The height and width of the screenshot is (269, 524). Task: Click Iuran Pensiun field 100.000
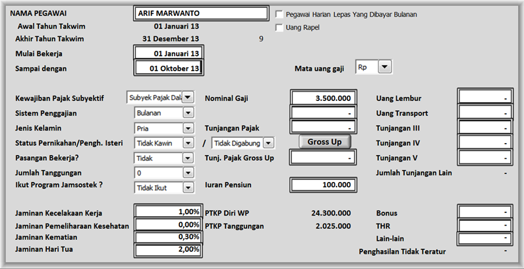tap(323, 185)
